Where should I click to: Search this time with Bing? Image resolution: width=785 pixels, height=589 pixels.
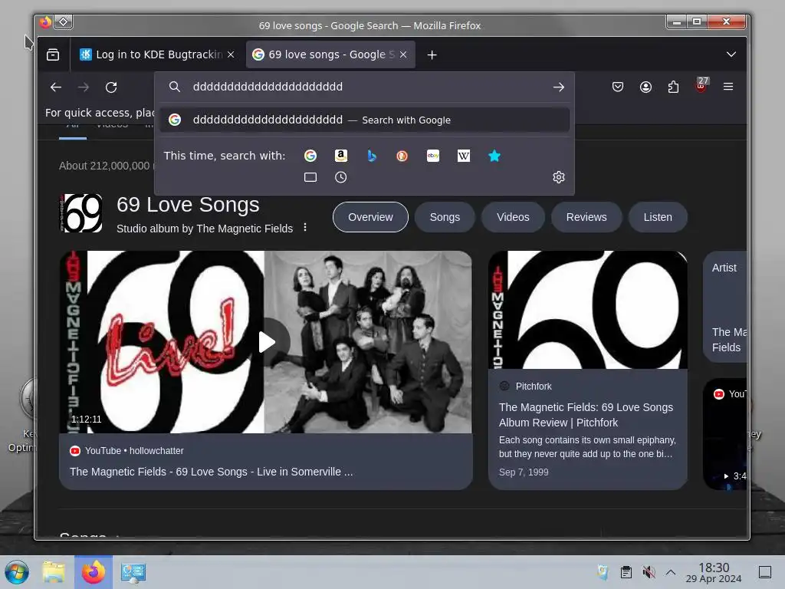click(x=372, y=156)
